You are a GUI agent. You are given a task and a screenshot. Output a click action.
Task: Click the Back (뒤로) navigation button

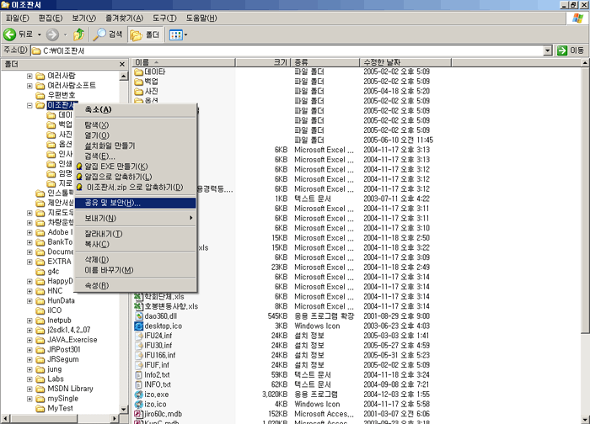[x=19, y=34]
